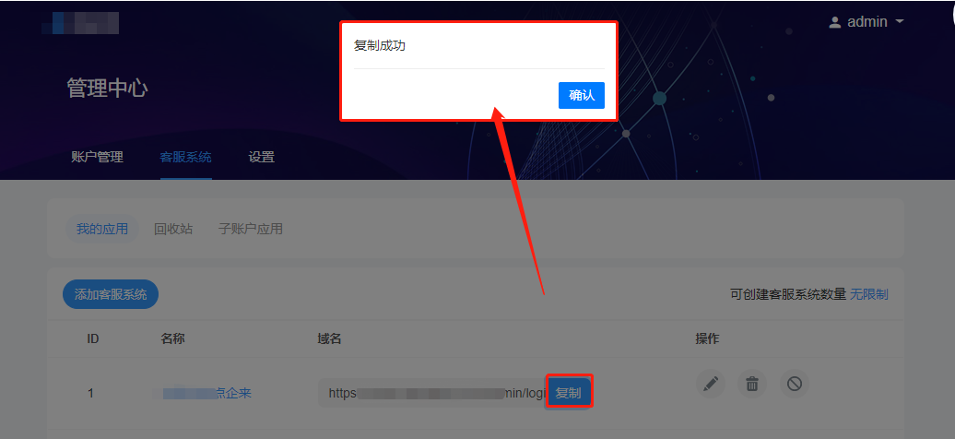The image size is (955, 439).
Task: Click the admin user avatar icon
Action: tap(834, 22)
